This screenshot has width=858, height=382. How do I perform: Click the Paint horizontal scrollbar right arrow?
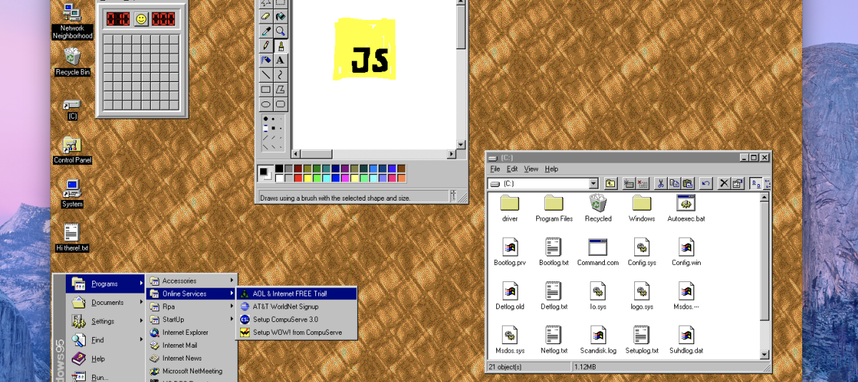(x=451, y=154)
